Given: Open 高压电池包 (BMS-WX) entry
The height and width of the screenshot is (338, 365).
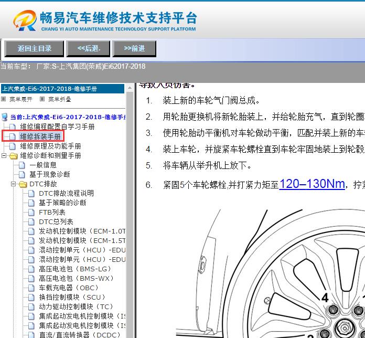Looking at the screenshot, I should [77, 279].
